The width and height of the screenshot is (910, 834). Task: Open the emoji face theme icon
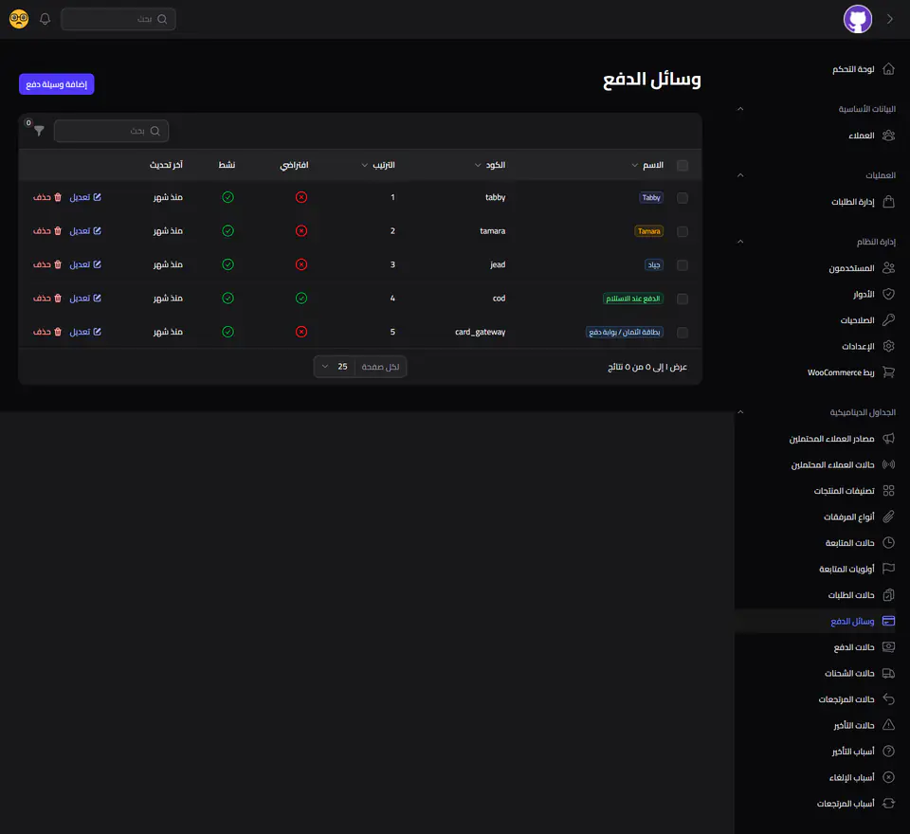coord(19,19)
